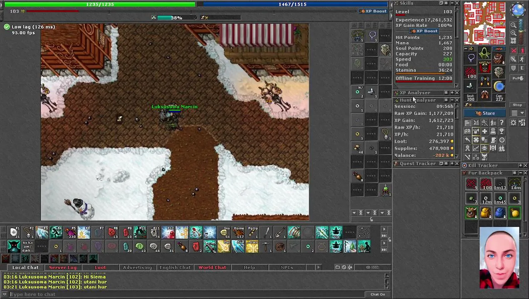Open the trophy highscores icon
The width and height of the screenshot is (529, 299).
pos(502,131)
